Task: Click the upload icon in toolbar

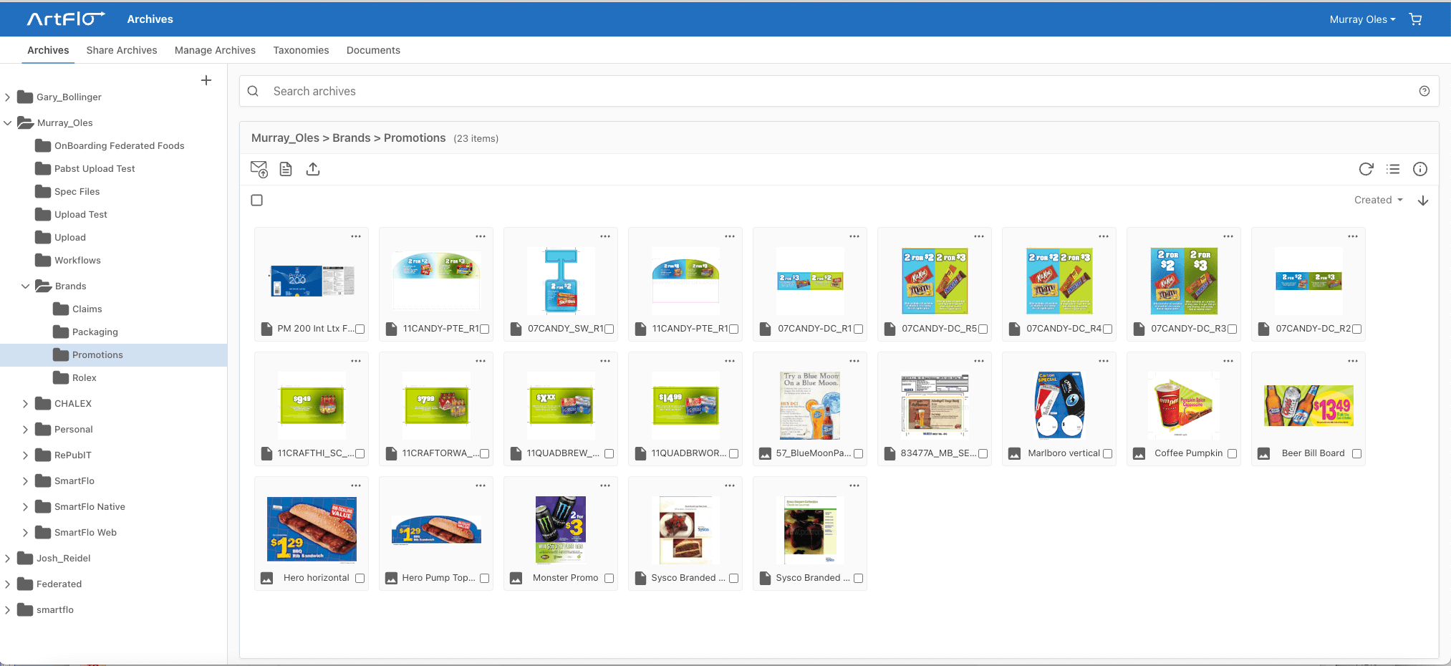Action: pos(313,169)
